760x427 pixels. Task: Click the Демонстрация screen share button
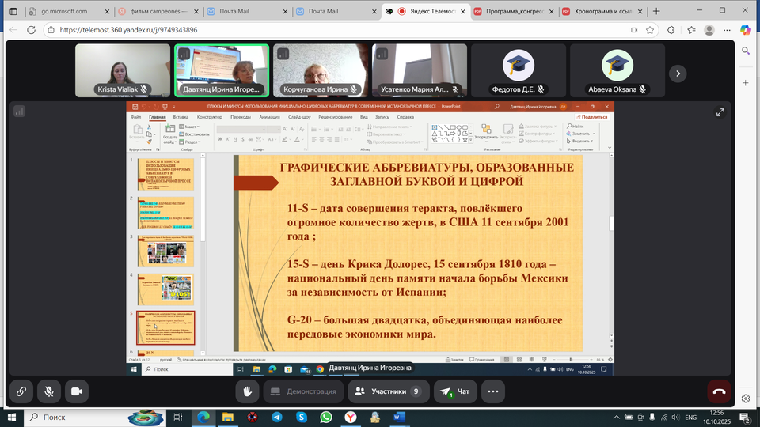tap(303, 391)
